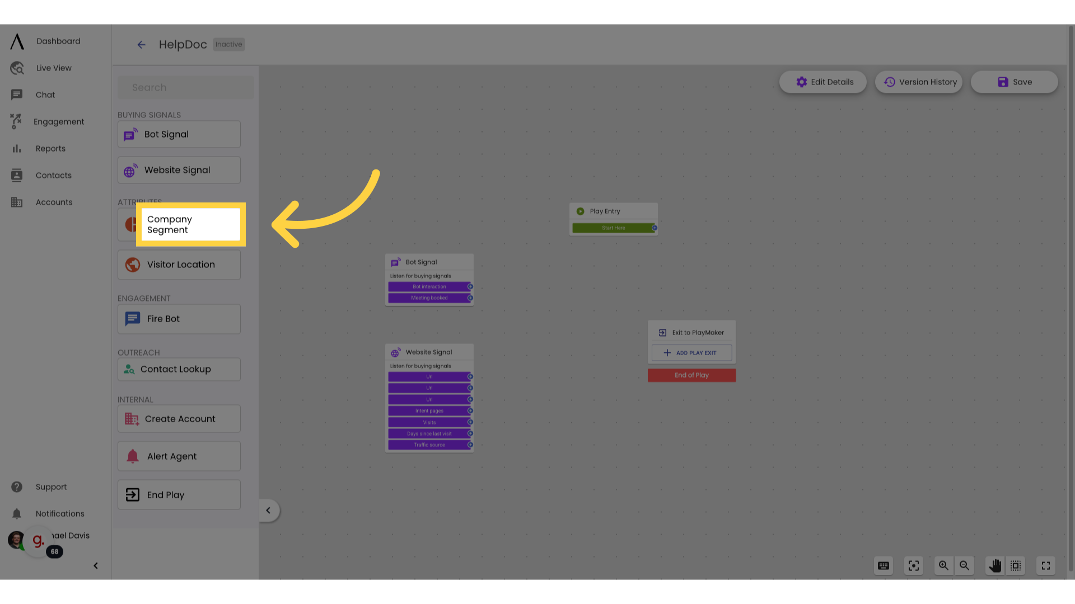The height and width of the screenshot is (604, 1075).
Task: Click the Version History clock icon
Action: (x=890, y=82)
